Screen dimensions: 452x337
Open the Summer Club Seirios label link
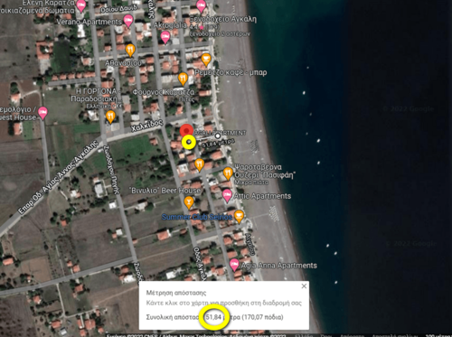pyautogui.click(x=197, y=217)
